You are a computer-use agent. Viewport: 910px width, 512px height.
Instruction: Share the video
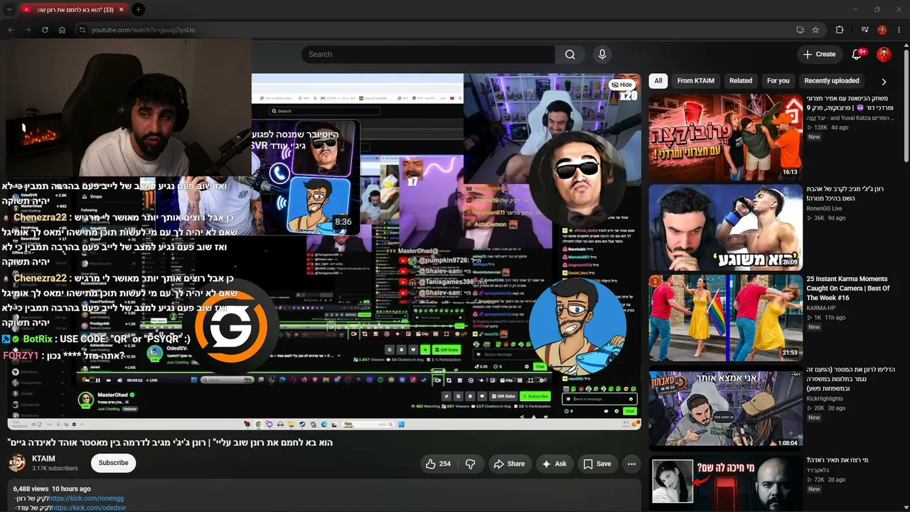point(509,464)
